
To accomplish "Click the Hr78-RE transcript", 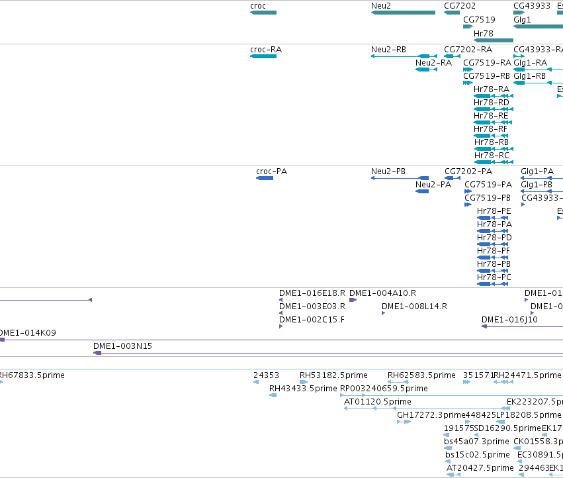I will pyautogui.click(x=493, y=122).
